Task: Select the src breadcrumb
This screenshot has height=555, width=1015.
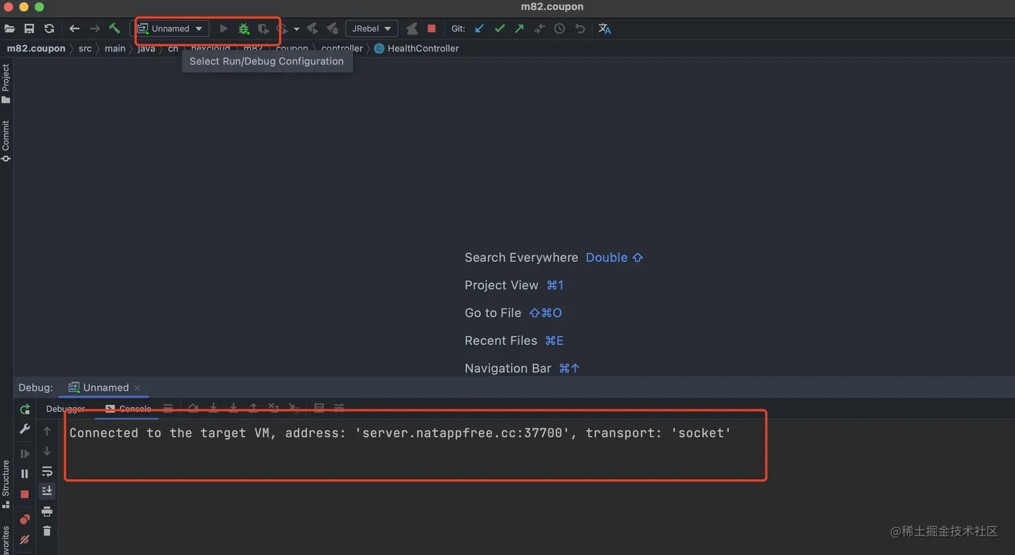Action: coord(85,48)
